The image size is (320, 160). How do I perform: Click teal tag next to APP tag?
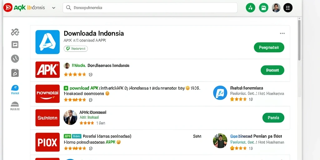pyautogui.click(x=77, y=136)
